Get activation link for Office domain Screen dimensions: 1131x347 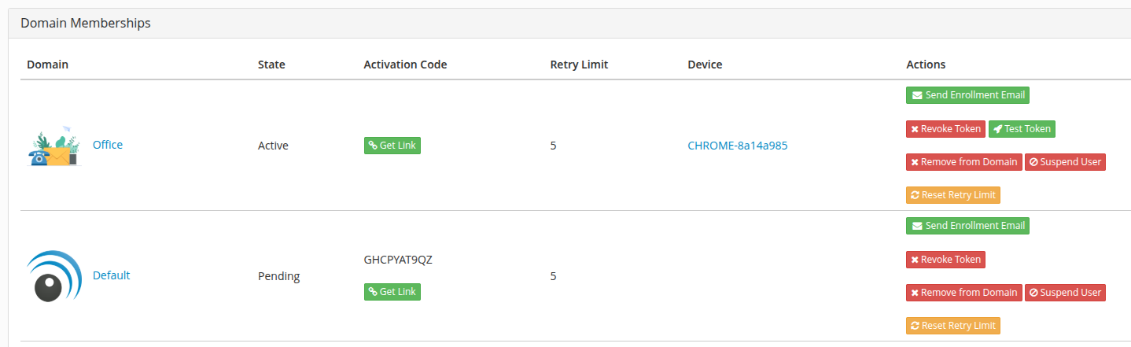(392, 146)
